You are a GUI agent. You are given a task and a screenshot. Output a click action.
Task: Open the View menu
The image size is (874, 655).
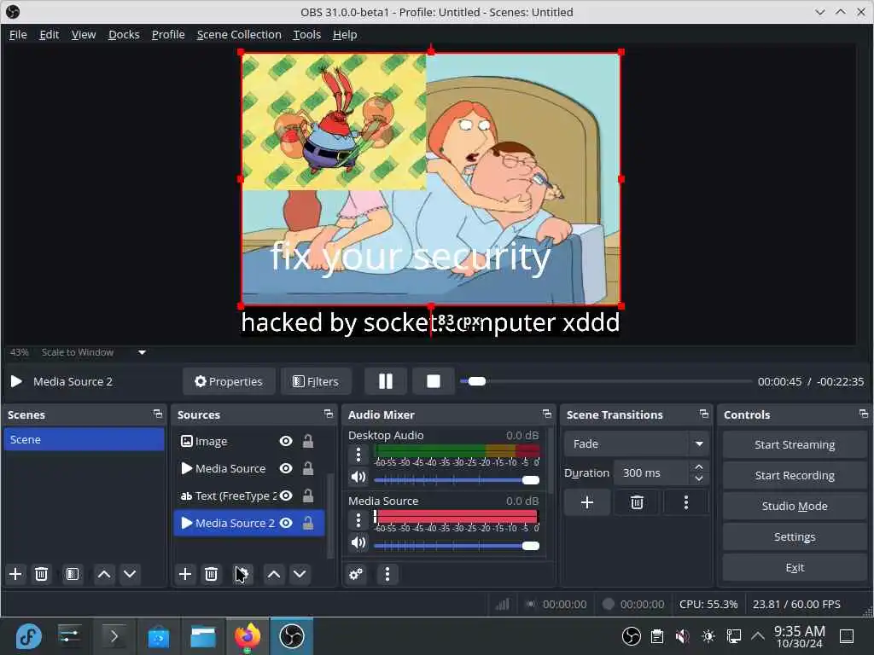coord(84,34)
